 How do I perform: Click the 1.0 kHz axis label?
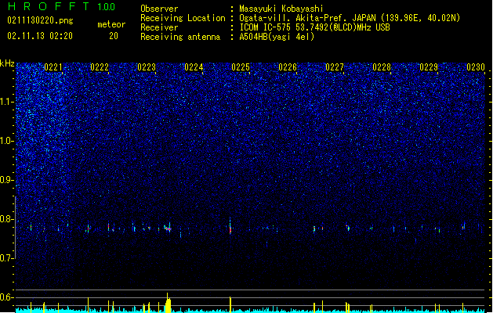(x=6, y=141)
